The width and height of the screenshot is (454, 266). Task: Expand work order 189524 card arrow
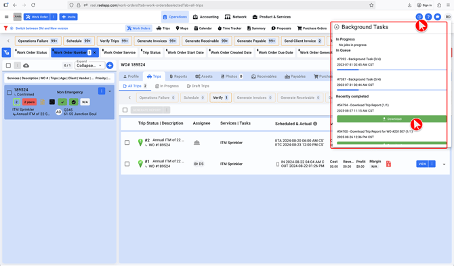click(x=110, y=91)
